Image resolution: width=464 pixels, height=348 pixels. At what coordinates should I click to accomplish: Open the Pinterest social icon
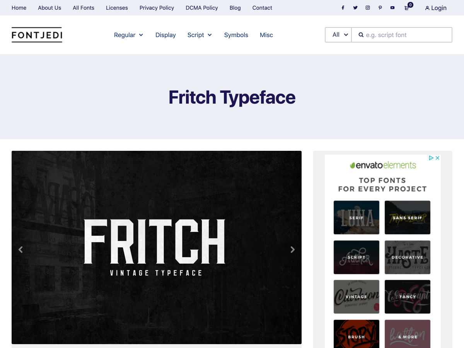tap(380, 8)
